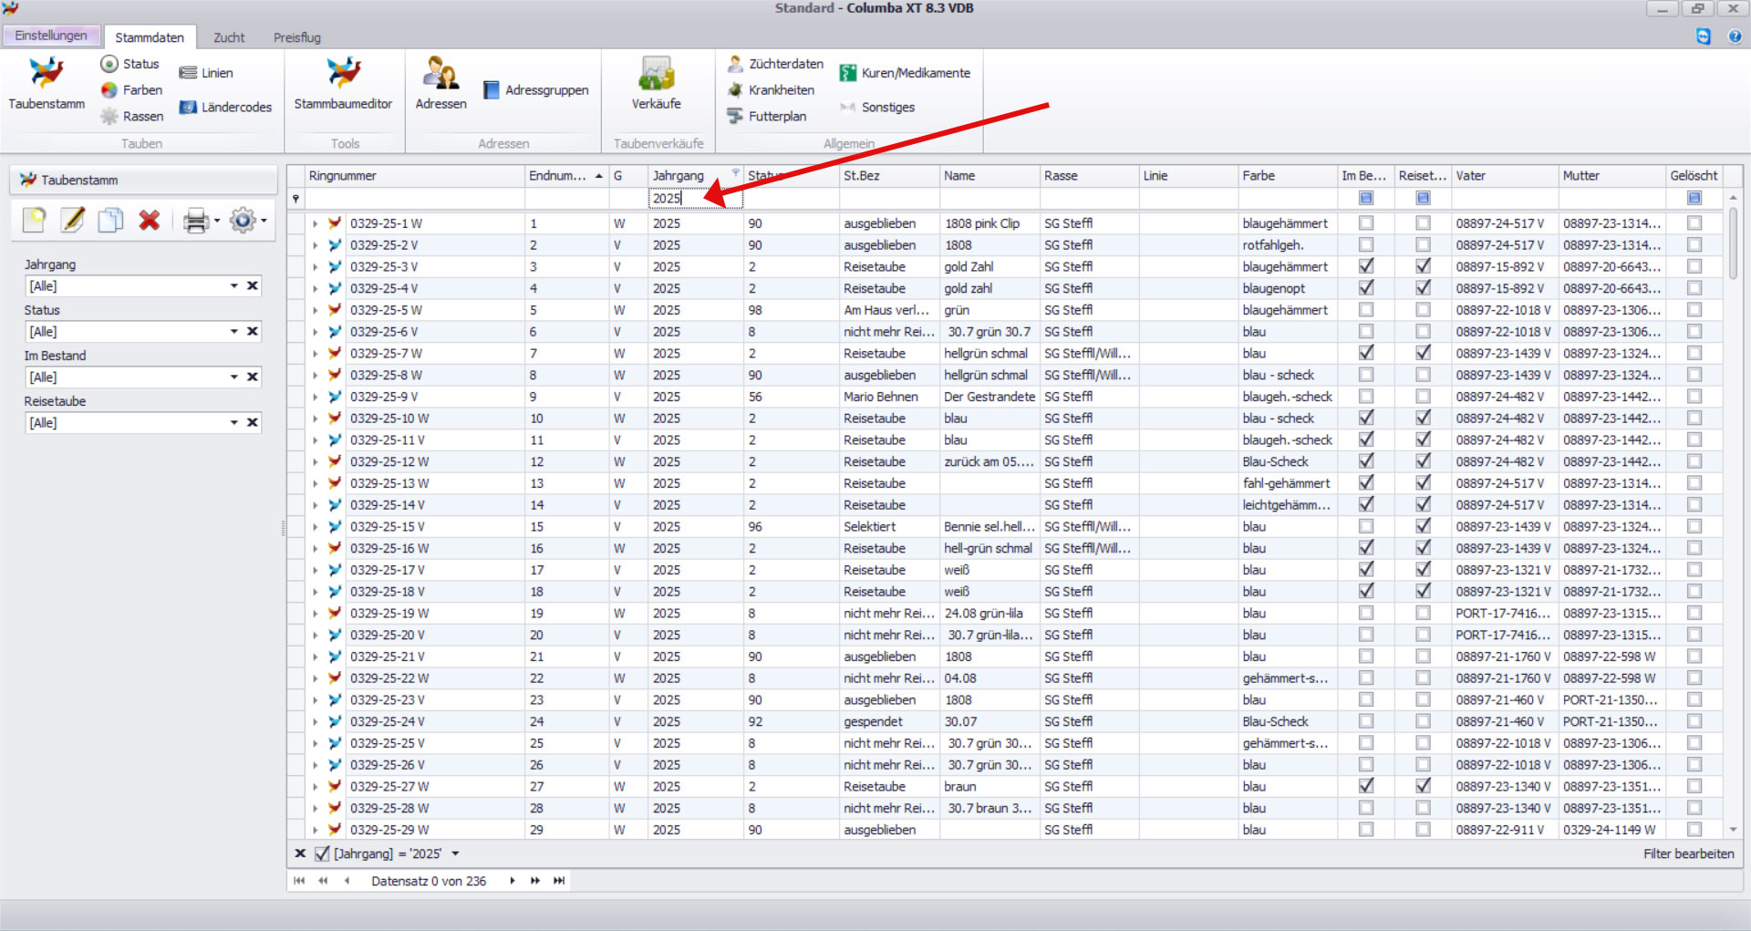Viewport: 1751px width, 931px height.
Task: Open the Jahrgang dropdown in sidebar
Action: click(234, 286)
